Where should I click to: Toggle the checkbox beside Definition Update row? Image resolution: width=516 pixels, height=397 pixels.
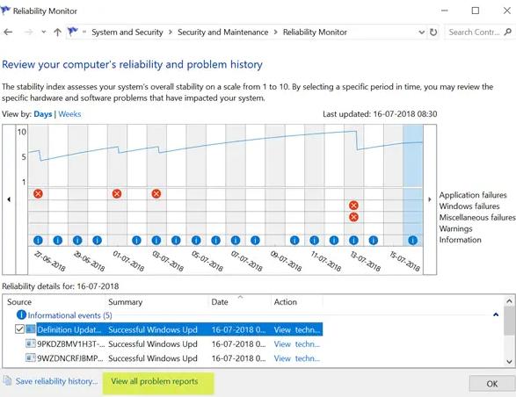pyautogui.click(x=19, y=328)
